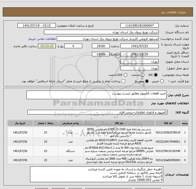Screen dimensions: 196x189
Task: Click the نام کالا column header
Action: point(119,123)
